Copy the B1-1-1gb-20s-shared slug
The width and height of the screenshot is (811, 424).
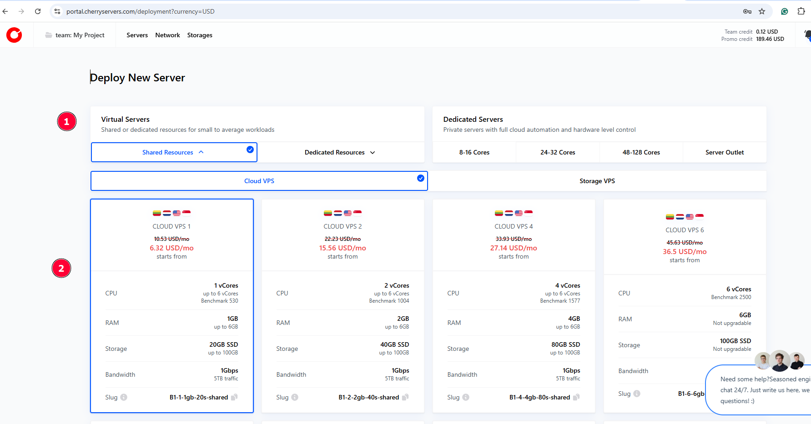pyautogui.click(x=234, y=397)
